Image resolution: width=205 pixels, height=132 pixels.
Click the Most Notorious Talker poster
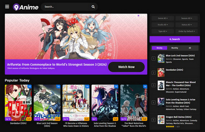pos(134,103)
